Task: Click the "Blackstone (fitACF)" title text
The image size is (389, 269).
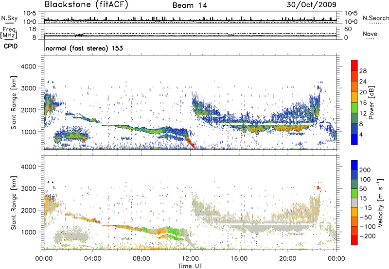Action: [86, 5]
